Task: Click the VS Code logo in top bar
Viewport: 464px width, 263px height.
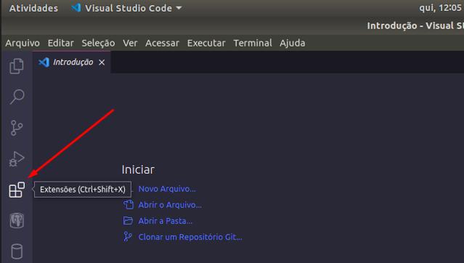Action: (x=76, y=8)
